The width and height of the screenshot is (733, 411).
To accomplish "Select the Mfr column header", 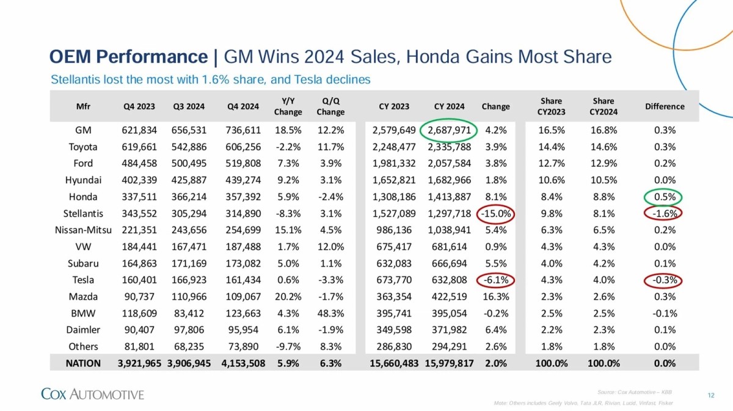I will (83, 106).
